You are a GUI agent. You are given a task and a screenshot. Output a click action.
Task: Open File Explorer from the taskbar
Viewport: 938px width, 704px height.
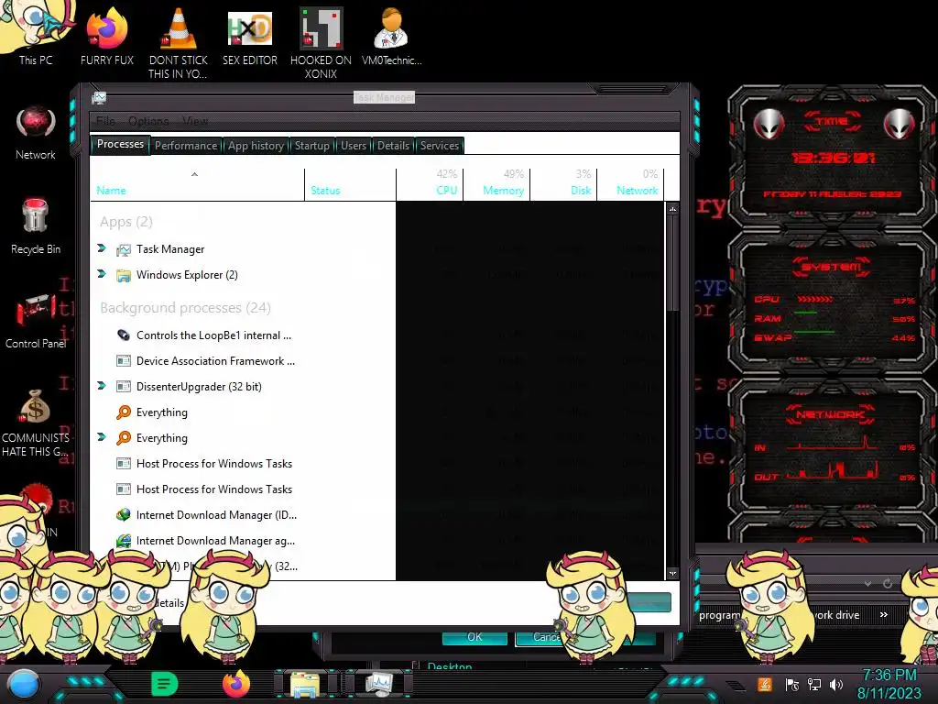(x=305, y=684)
